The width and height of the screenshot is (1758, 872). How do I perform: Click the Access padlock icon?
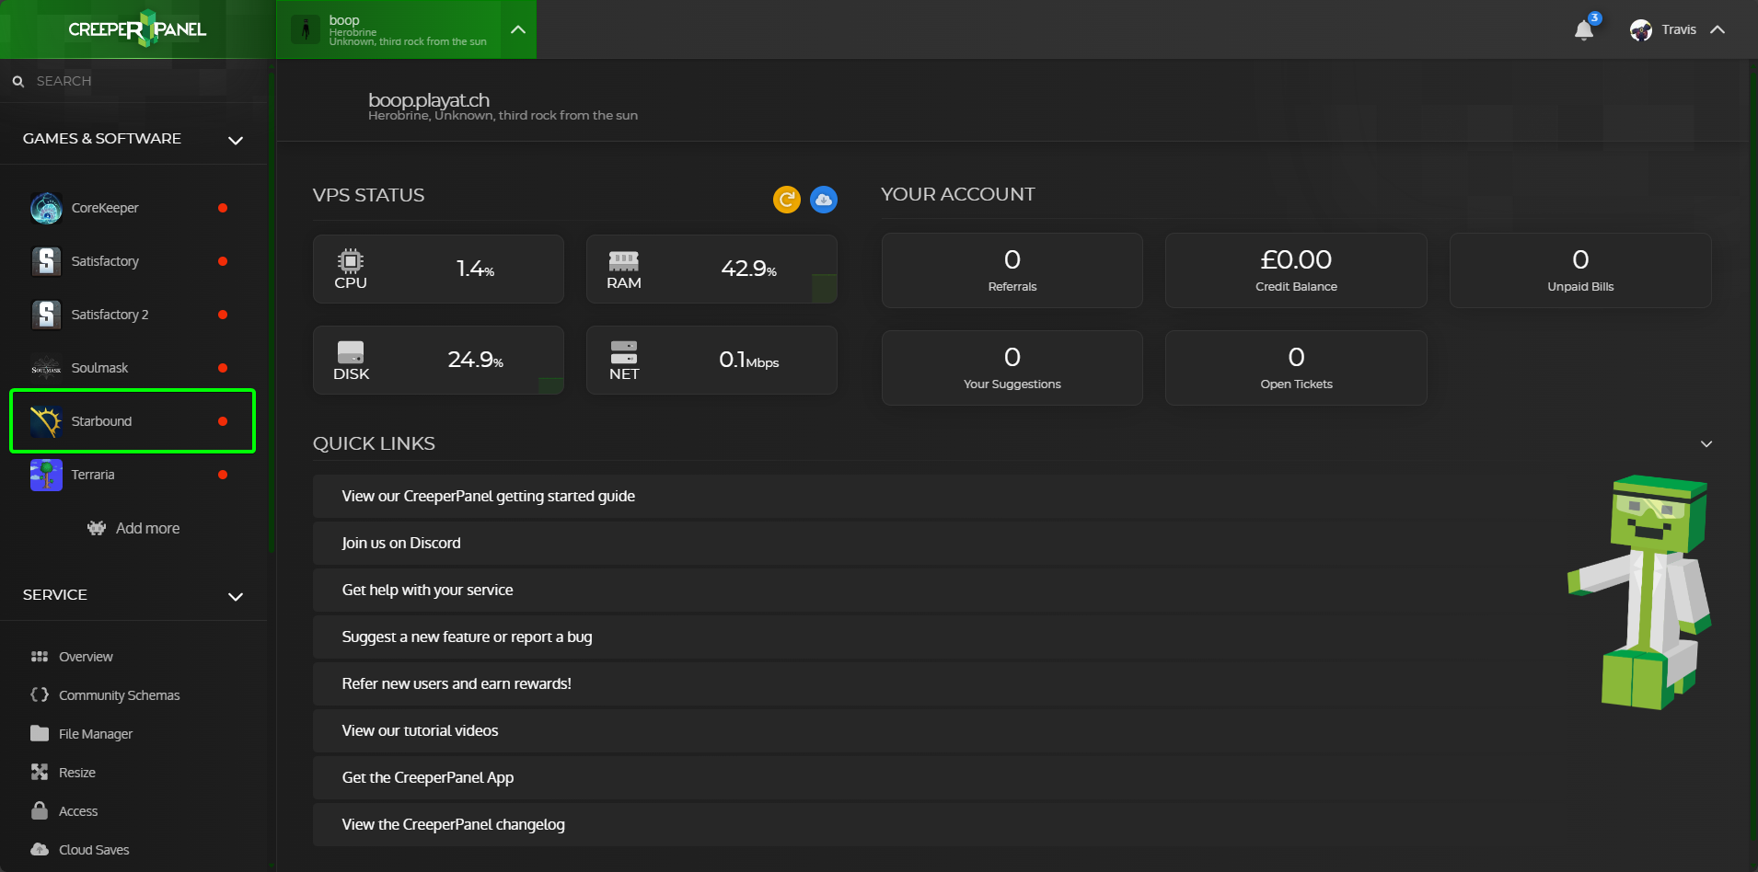40,810
